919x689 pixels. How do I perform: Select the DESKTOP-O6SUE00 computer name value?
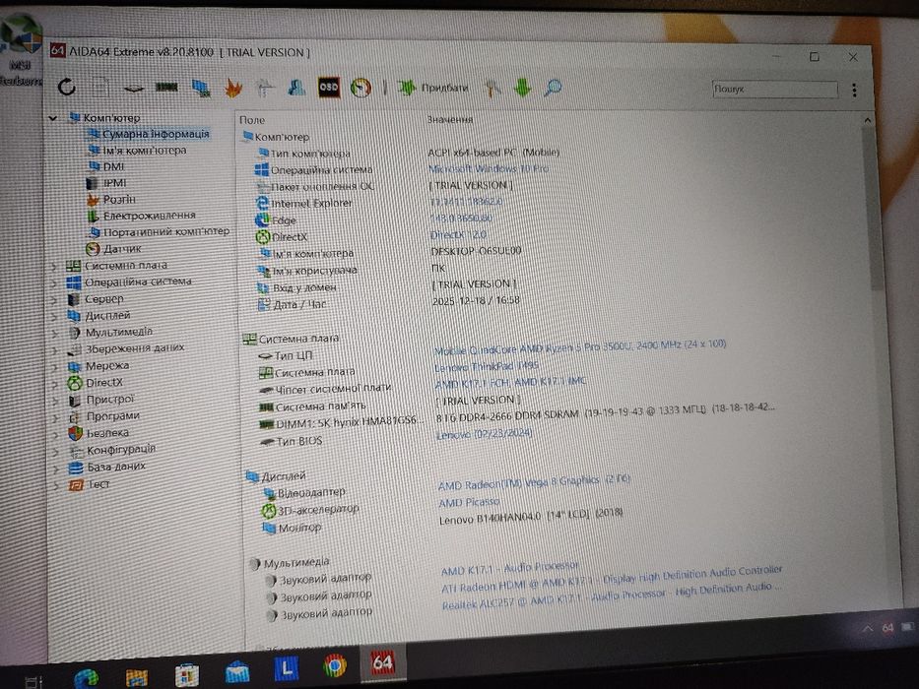point(476,251)
